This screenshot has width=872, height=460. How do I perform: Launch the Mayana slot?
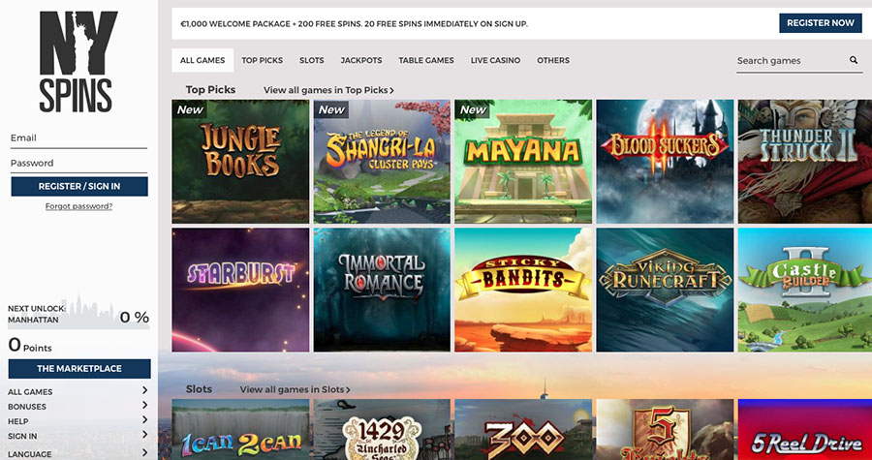(x=523, y=162)
